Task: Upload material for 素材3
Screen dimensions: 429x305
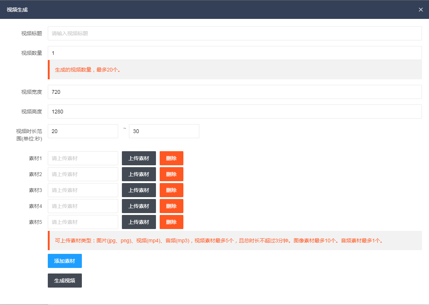Action: click(x=139, y=190)
